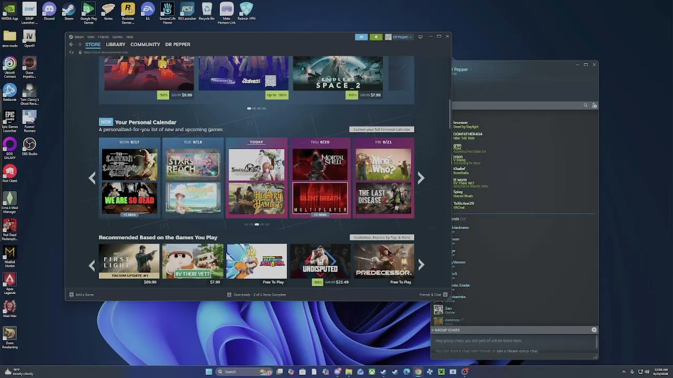Open the Stars Reach calendar thumbnail

pos(193,164)
